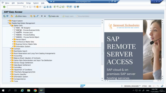Click the image panel horizontal scrollbar

(x=131, y=81)
